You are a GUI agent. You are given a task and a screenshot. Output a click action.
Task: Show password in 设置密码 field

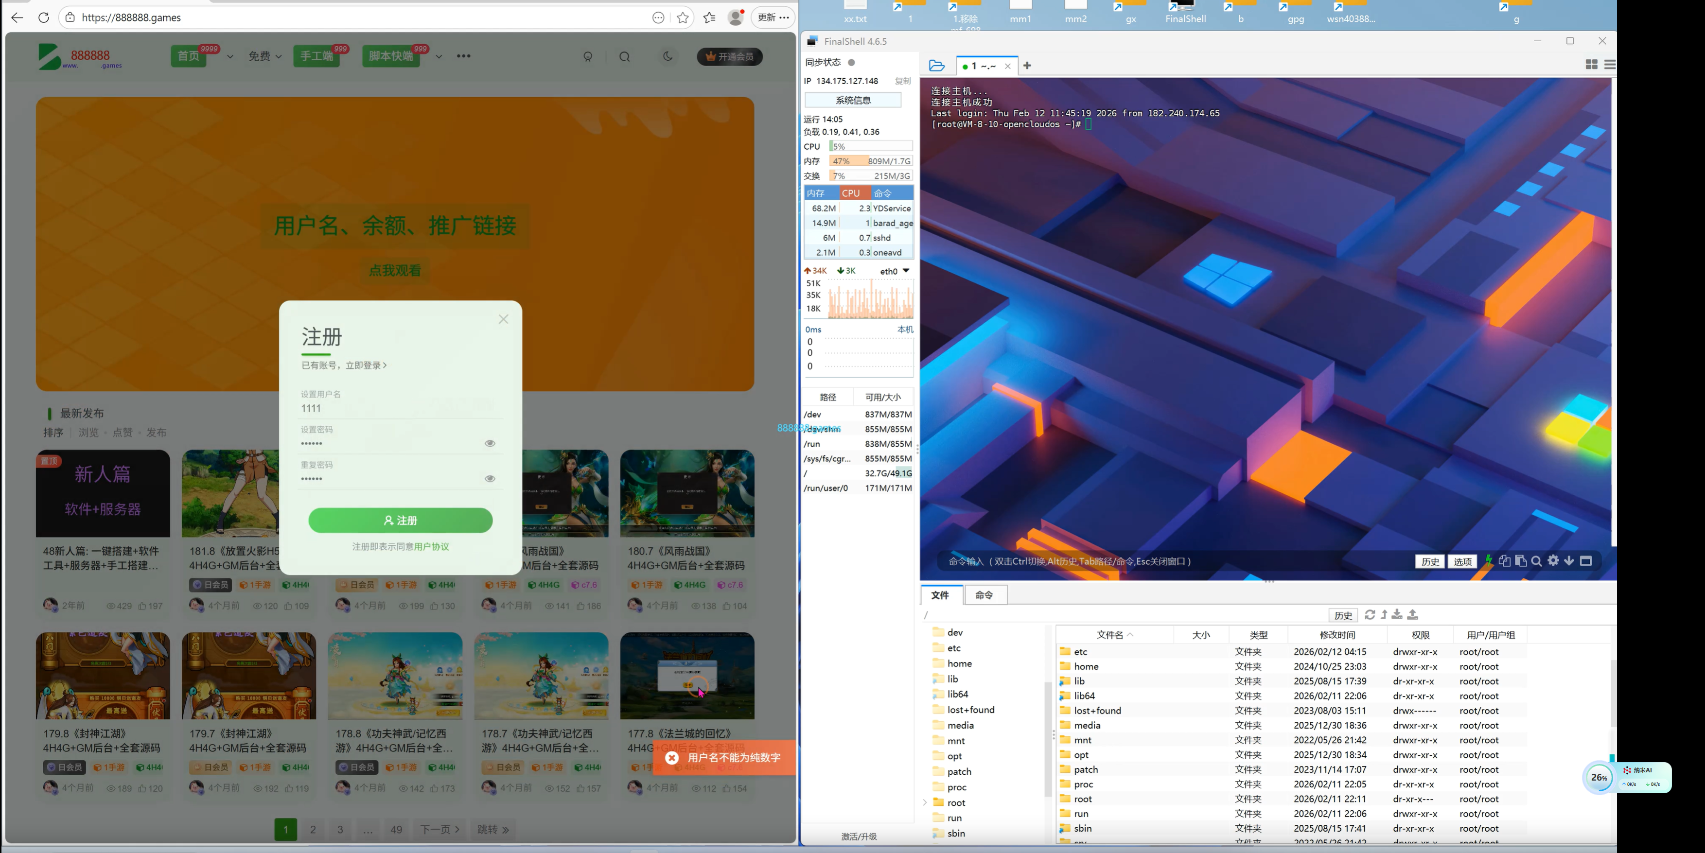(490, 443)
